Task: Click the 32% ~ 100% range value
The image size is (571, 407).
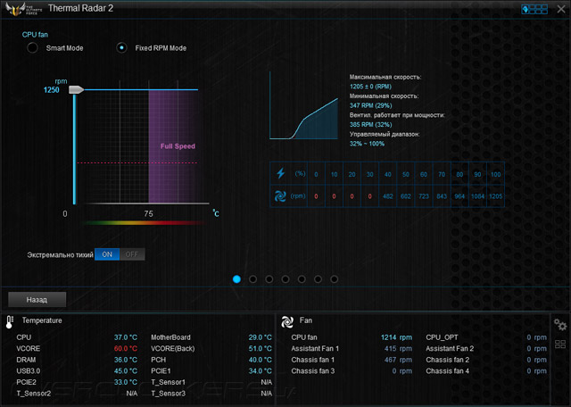Action: [367, 144]
